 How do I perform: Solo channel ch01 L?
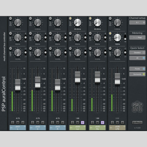13,122
